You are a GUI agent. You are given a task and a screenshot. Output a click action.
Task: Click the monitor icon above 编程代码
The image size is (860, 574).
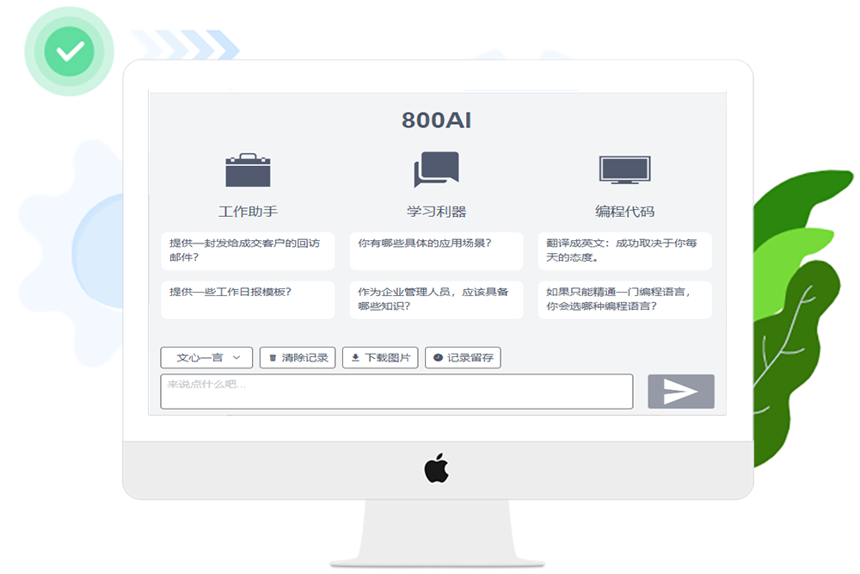click(624, 170)
